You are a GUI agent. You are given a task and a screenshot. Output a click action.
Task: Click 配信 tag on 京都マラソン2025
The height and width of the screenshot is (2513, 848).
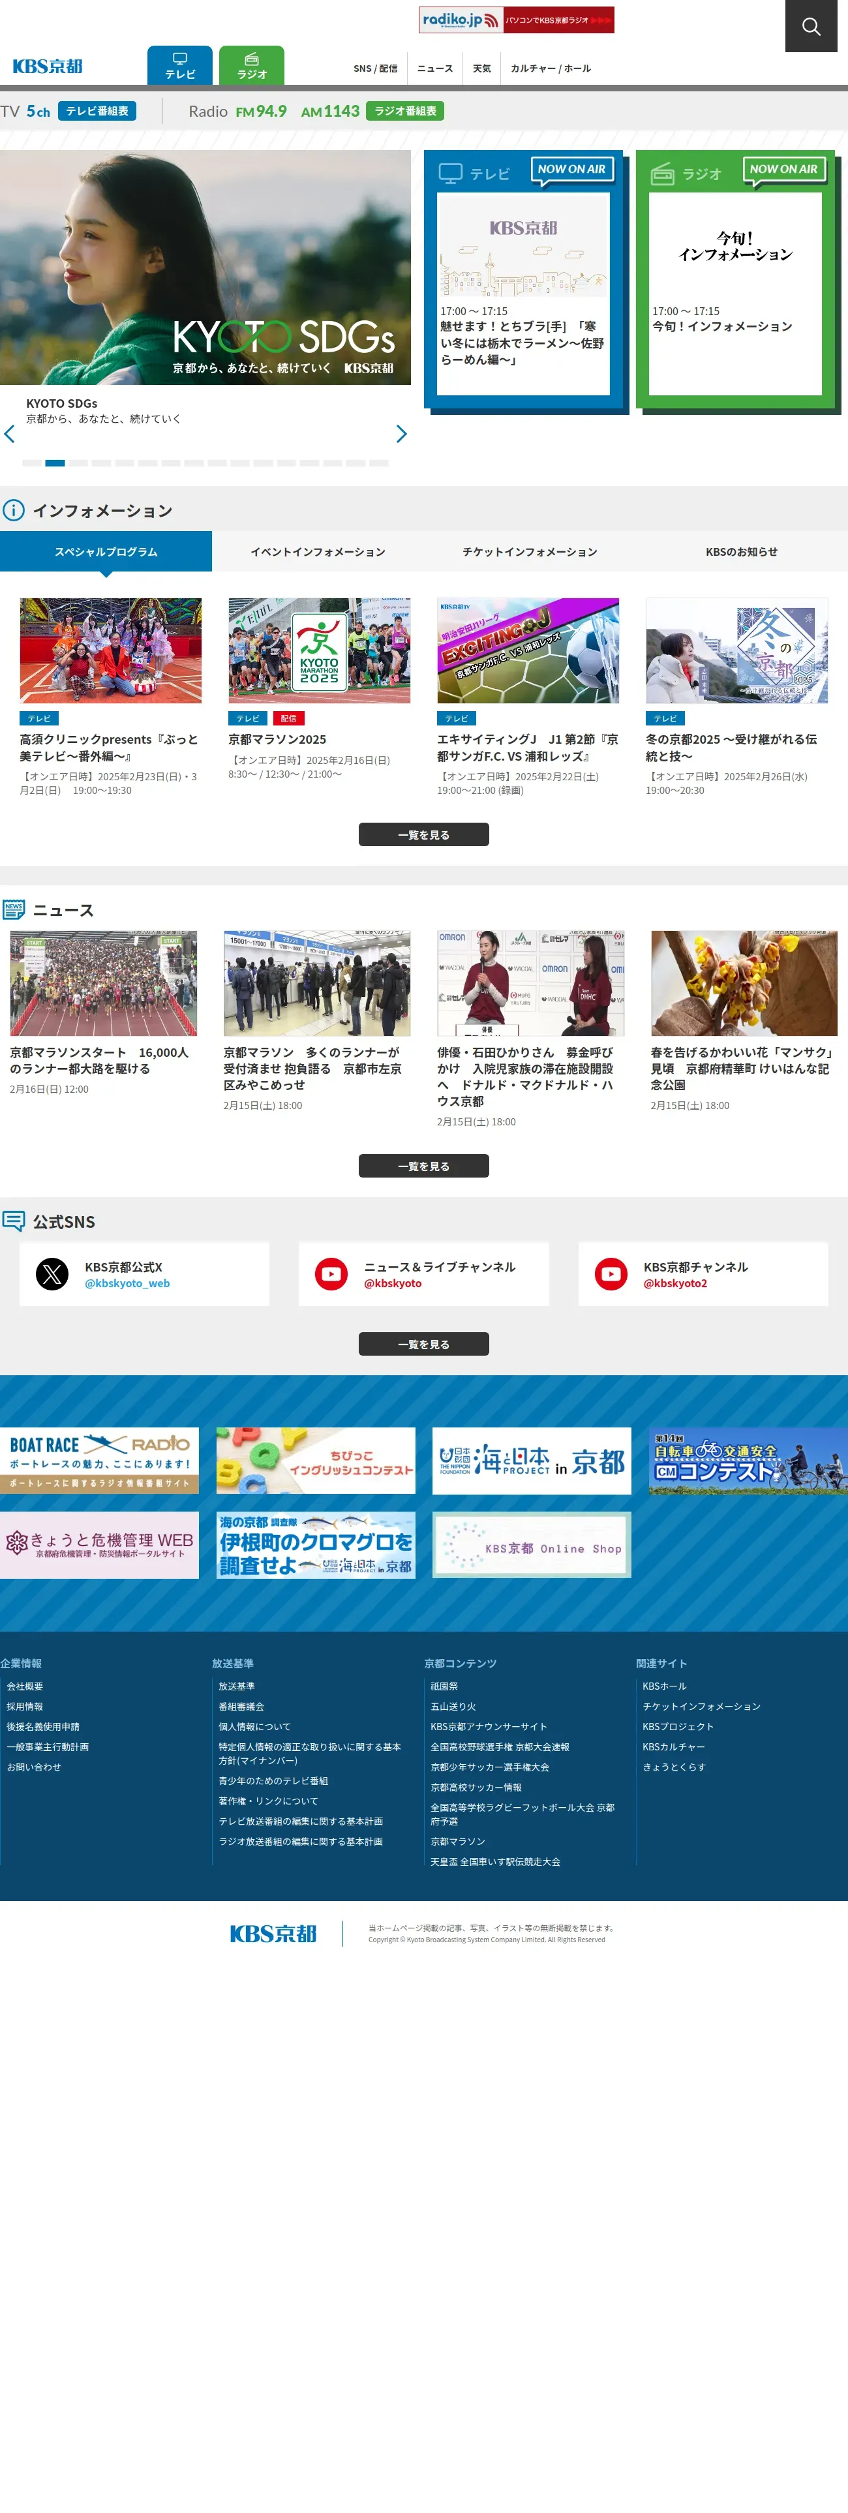point(288,718)
